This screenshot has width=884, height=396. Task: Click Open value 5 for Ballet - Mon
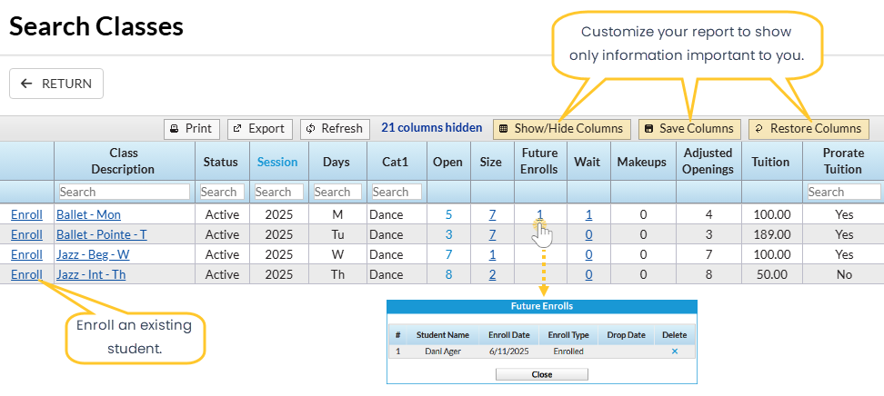tap(448, 214)
